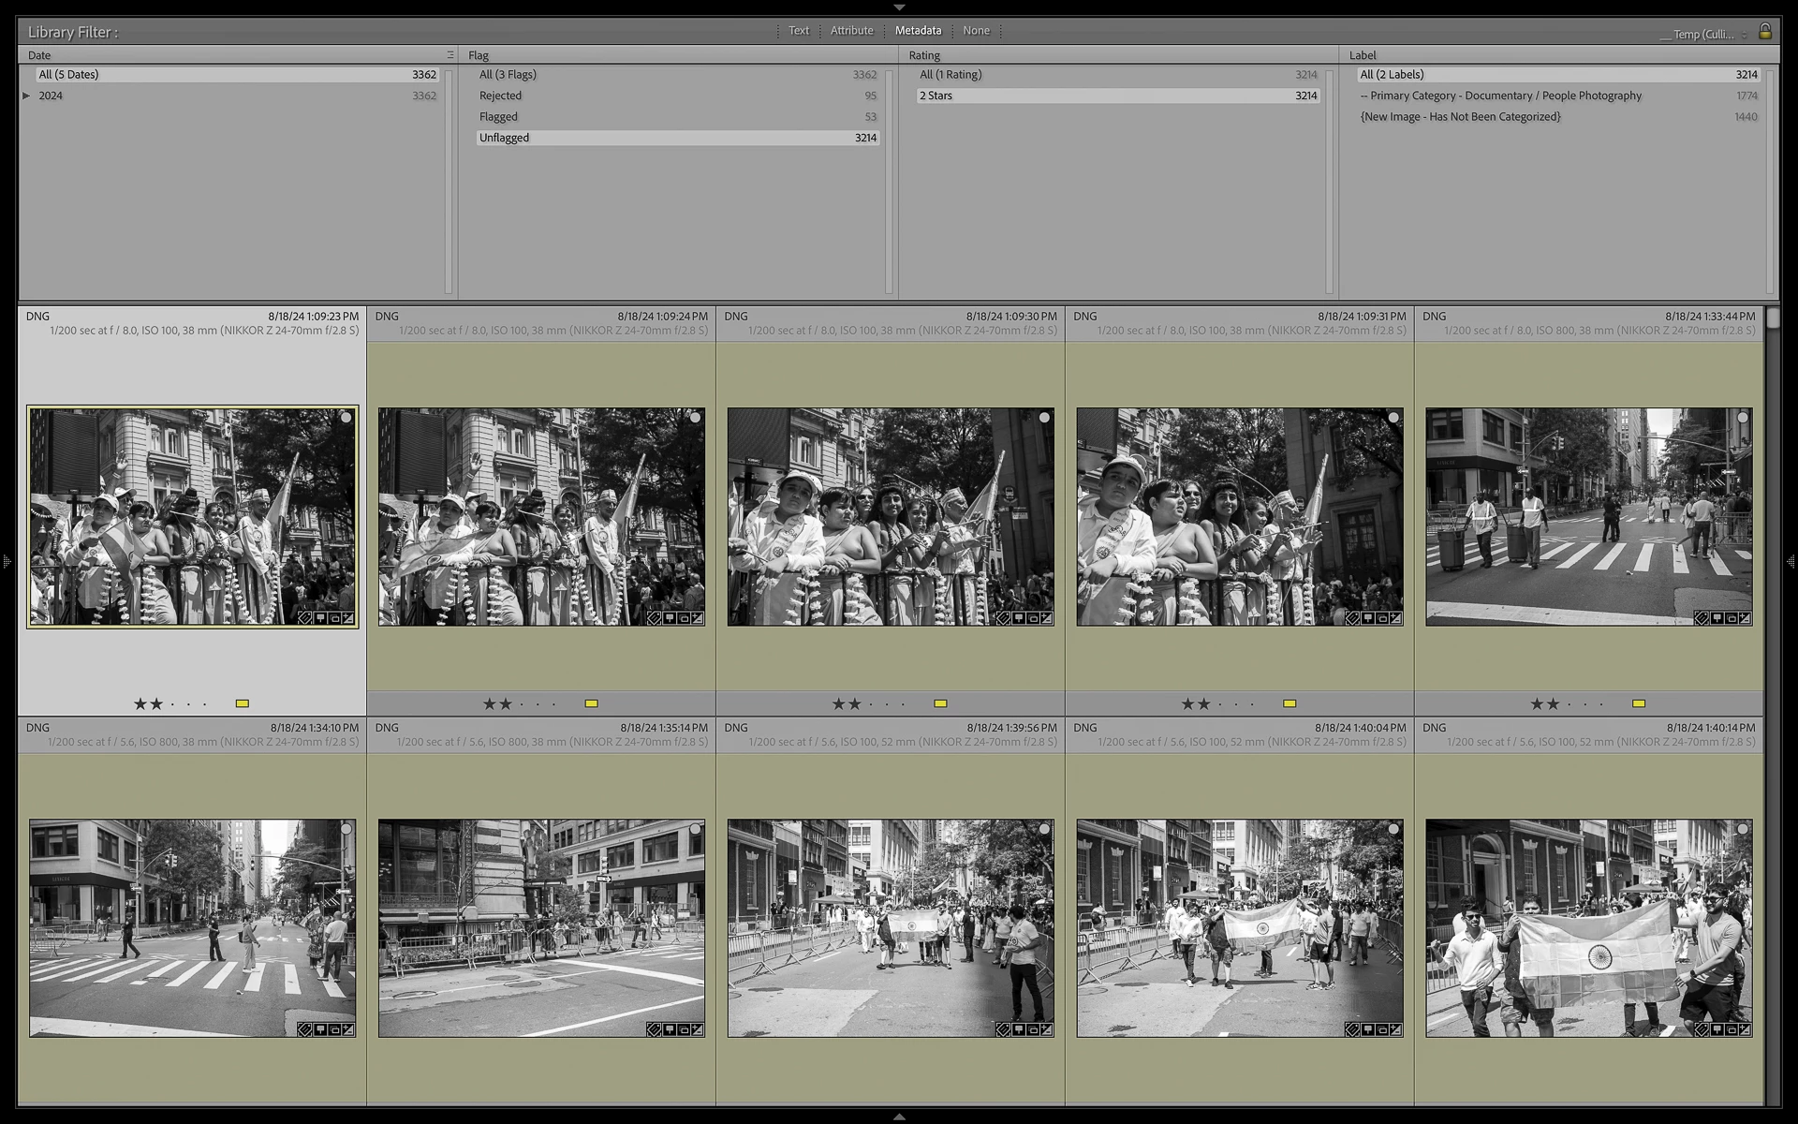
Task: Click develop adjustments badge on second photo
Action: click(x=698, y=618)
